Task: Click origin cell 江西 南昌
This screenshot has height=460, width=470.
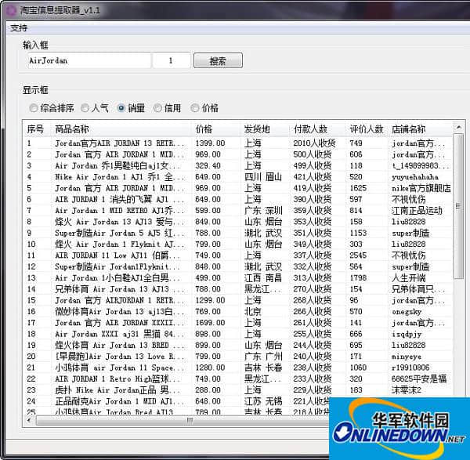Action: [x=263, y=277]
